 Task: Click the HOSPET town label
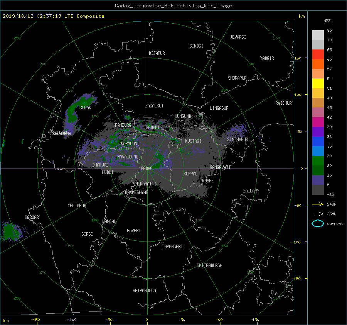(209, 181)
